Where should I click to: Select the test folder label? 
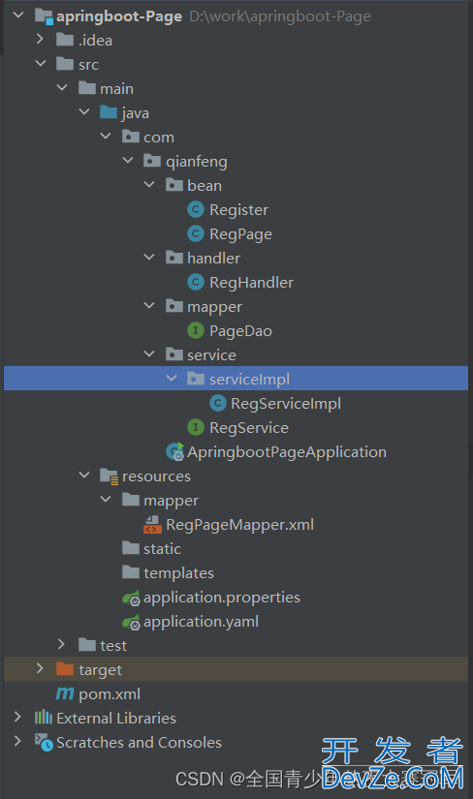coord(113,646)
